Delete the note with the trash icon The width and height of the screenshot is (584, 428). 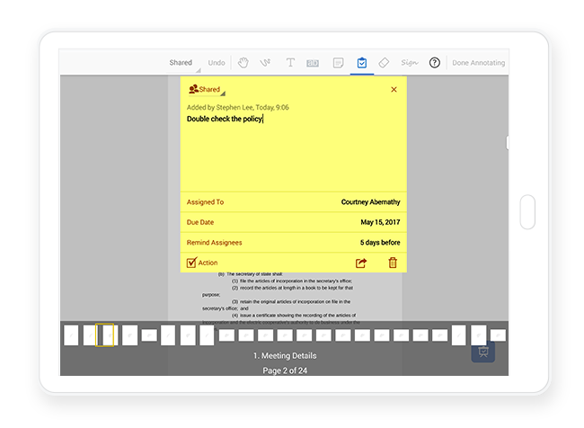pyautogui.click(x=393, y=263)
